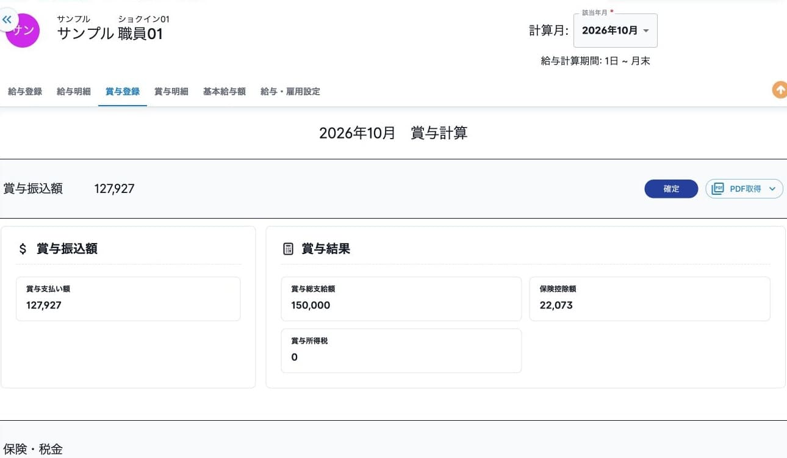
Task: Click 127,927 amount in top summary bar
Action: click(114, 189)
